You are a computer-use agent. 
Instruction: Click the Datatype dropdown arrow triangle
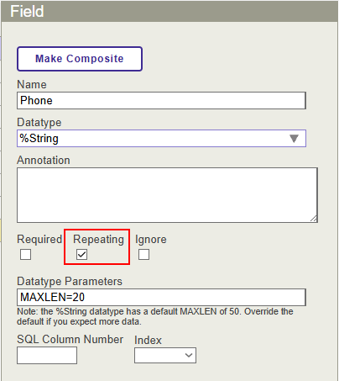point(294,139)
